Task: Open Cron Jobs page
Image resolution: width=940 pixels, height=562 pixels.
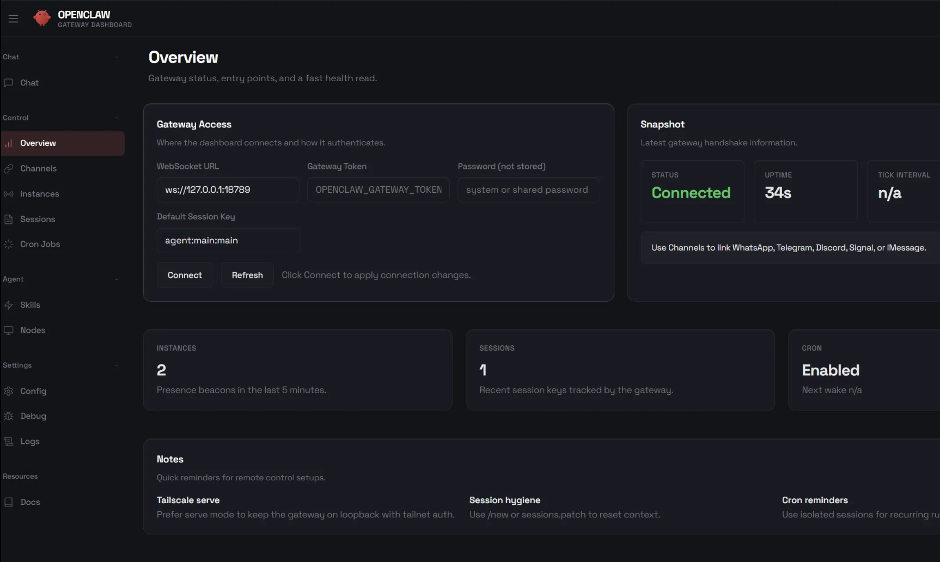Action: coord(63,245)
